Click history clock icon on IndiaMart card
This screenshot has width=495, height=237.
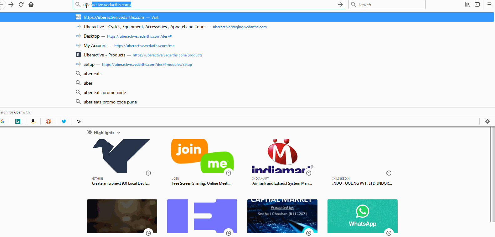click(309, 173)
